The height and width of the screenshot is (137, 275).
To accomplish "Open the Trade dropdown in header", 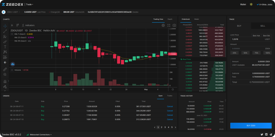I will (30, 5).
